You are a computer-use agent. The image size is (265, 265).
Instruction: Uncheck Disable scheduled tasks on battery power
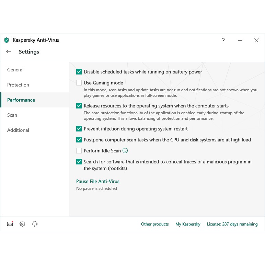pyautogui.click(x=79, y=72)
